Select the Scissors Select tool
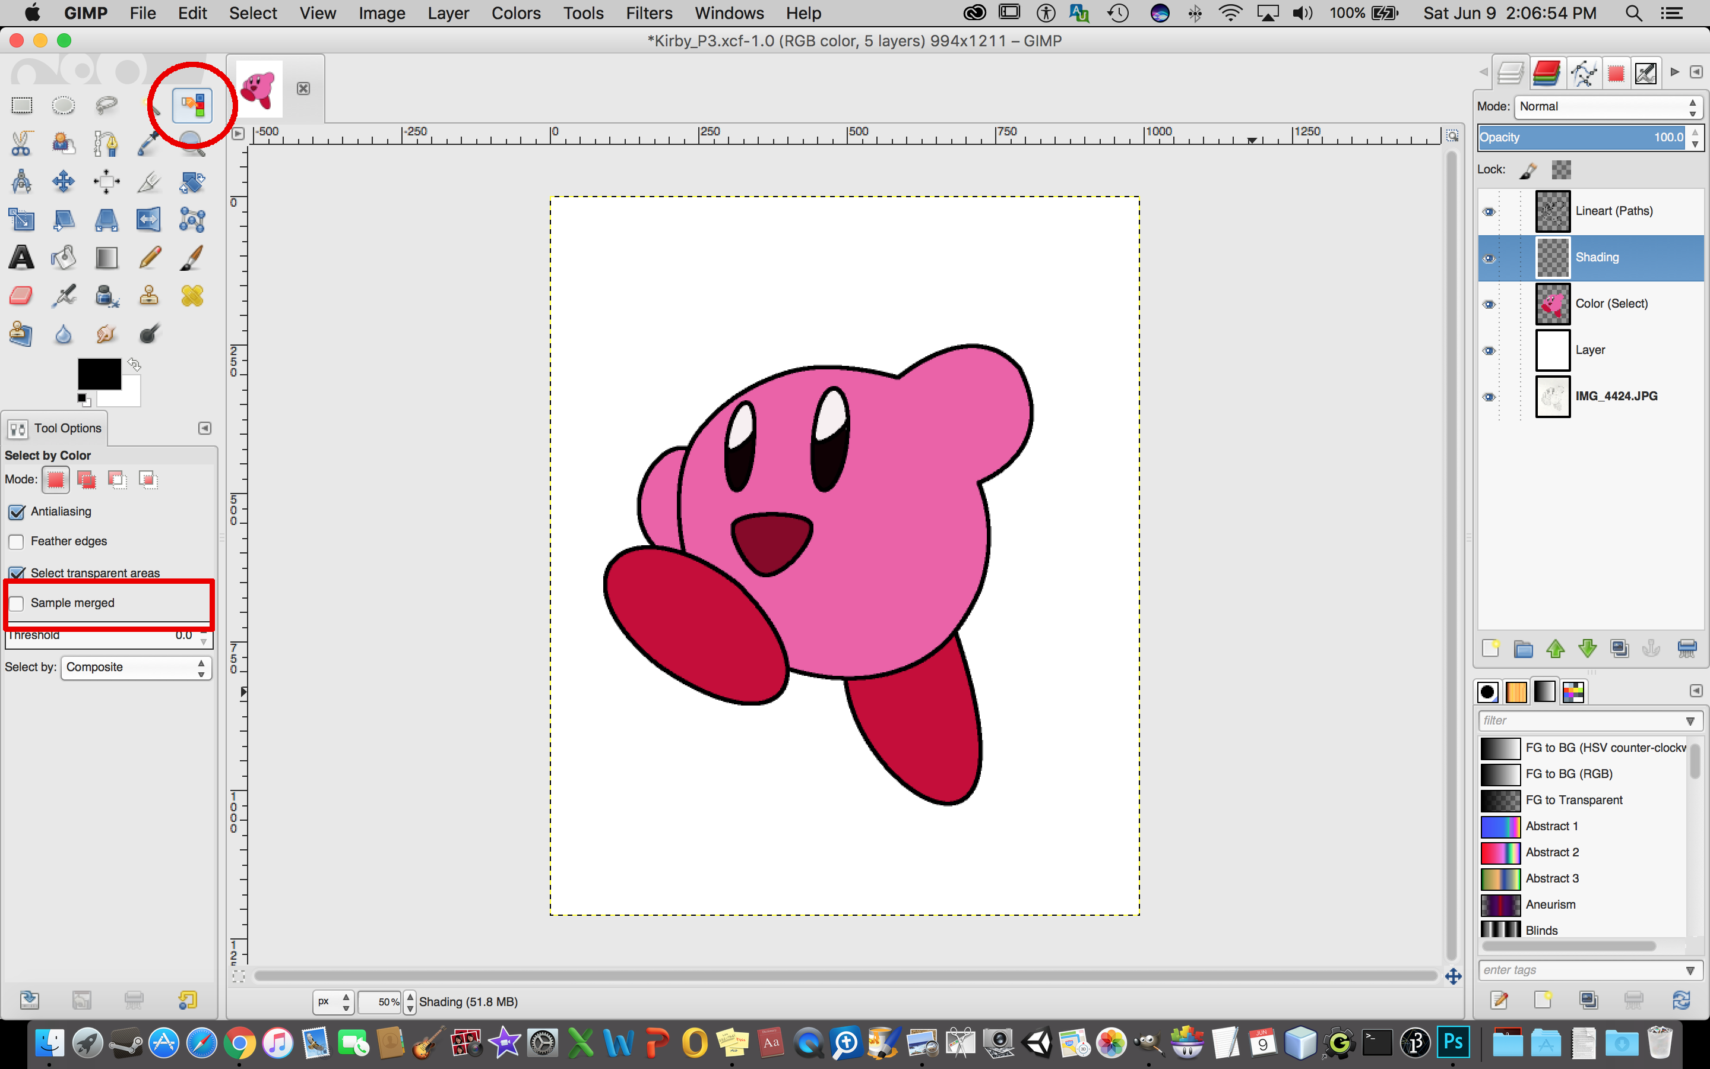 pos(21,144)
